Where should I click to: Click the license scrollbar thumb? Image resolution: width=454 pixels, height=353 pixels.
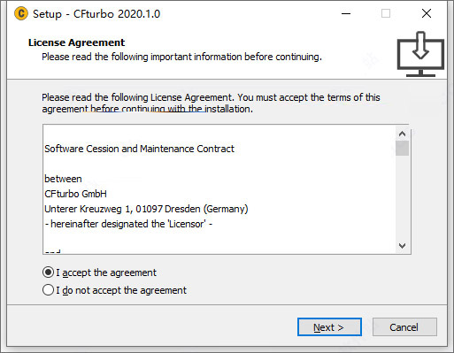[402, 148]
